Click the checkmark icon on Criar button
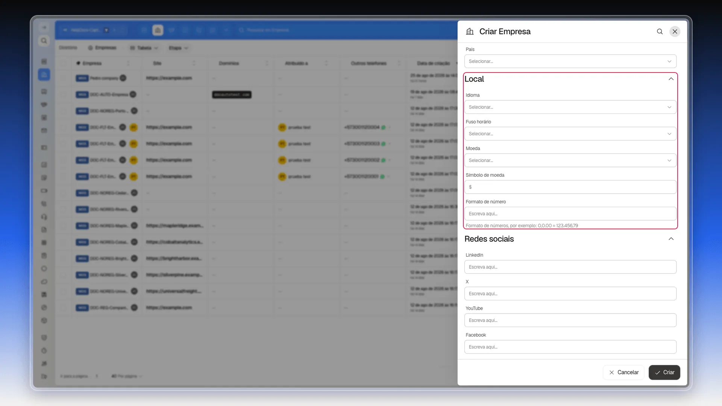Screen dimensions: 722x406 pos(657,373)
